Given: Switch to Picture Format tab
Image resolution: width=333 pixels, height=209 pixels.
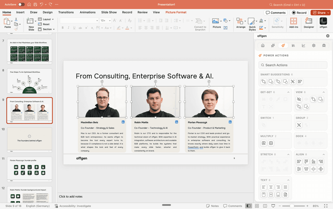Looking at the screenshot, I should tap(176, 12).
